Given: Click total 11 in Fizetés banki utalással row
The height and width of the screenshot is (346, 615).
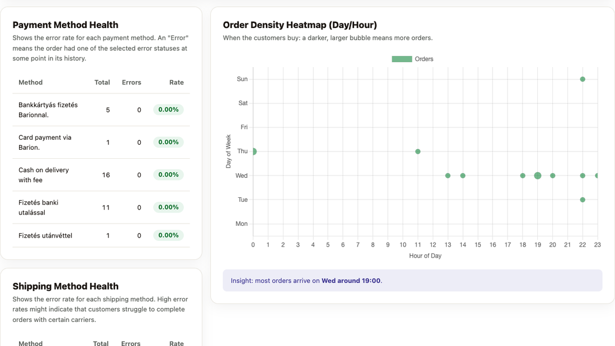Looking at the screenshot, I should pyautogui.click(x=106, y=207).
